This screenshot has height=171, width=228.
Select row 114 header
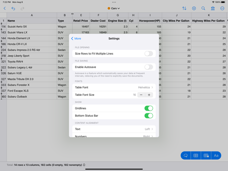click(3, 27)
